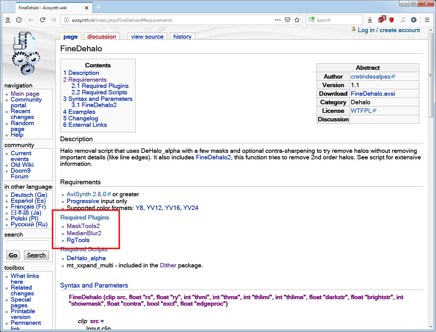Click the forward arrow button

(x=53, y=20)
